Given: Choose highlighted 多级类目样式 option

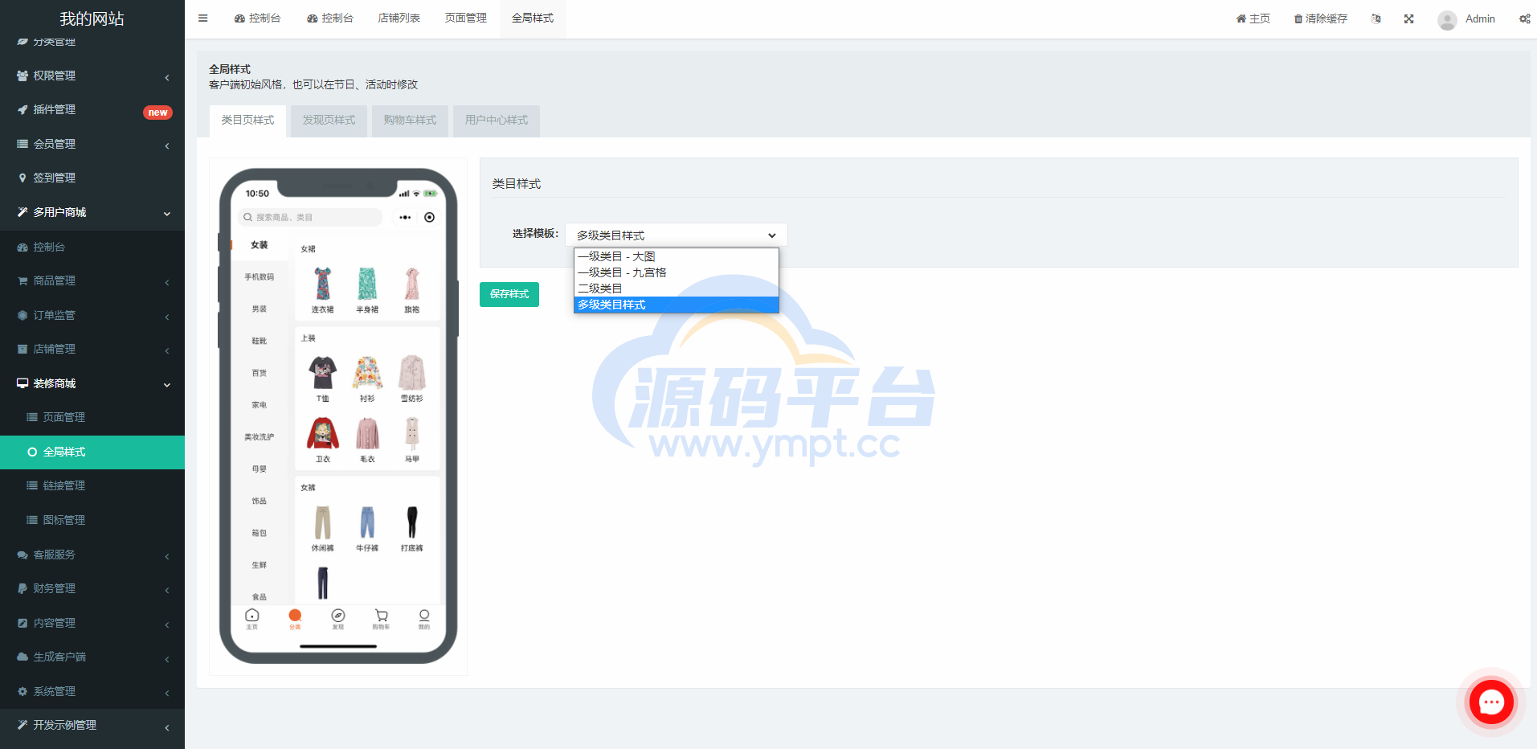Looking at the screenshot, I should coord(677,305).
